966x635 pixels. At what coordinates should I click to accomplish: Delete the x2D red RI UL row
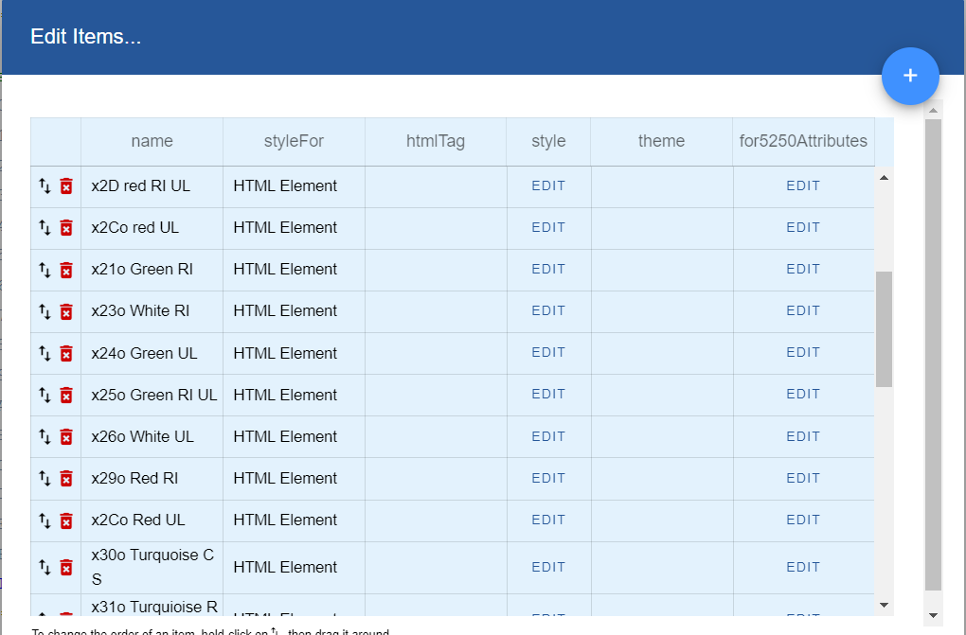66,186
